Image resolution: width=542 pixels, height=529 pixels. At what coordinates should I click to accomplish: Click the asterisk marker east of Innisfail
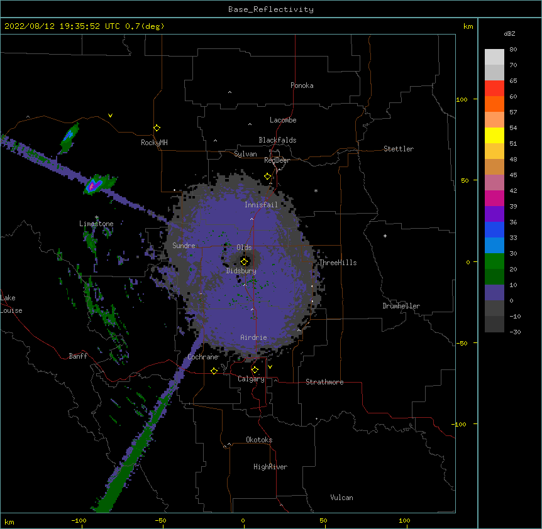coord(316,190)
